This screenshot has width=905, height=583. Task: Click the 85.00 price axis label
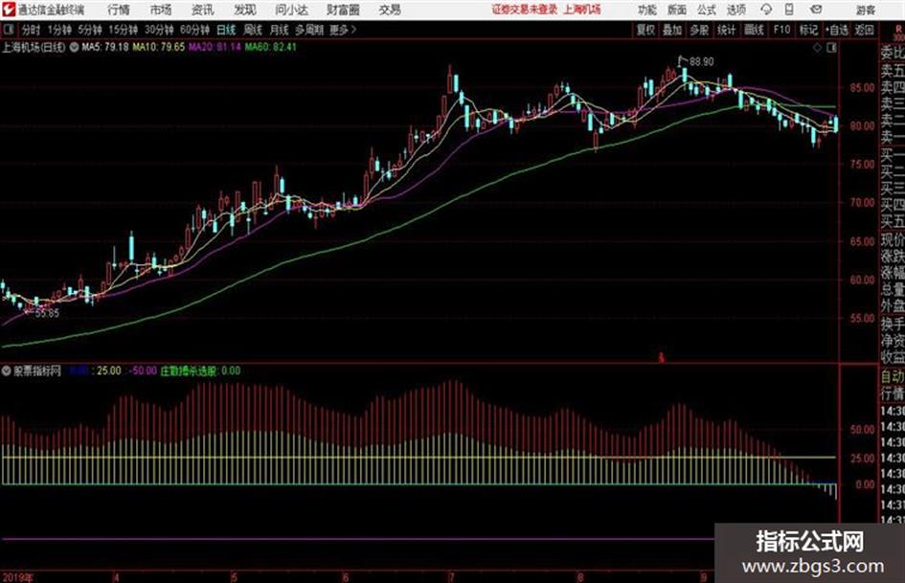[x=862, y=88]
